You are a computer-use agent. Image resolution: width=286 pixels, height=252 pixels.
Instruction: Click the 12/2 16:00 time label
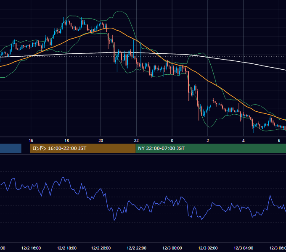coord(31,248)
